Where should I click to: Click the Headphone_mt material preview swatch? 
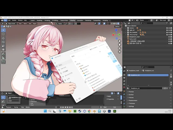point(129,75)
